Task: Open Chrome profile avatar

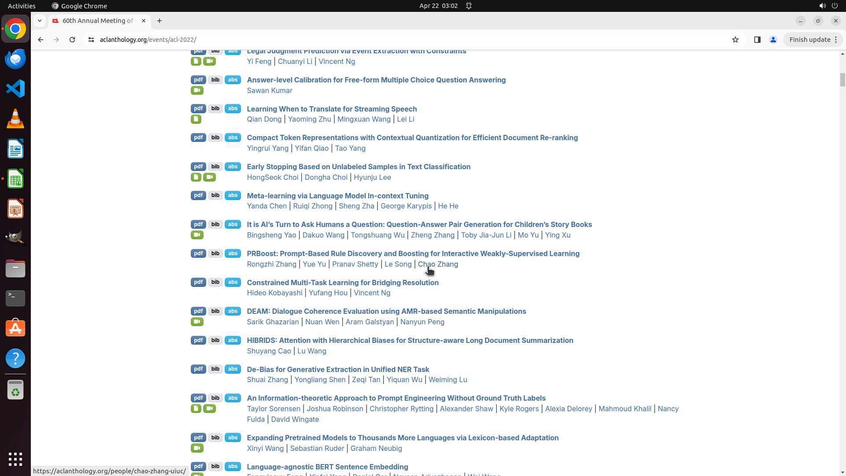Action: (x=773, y=40)
